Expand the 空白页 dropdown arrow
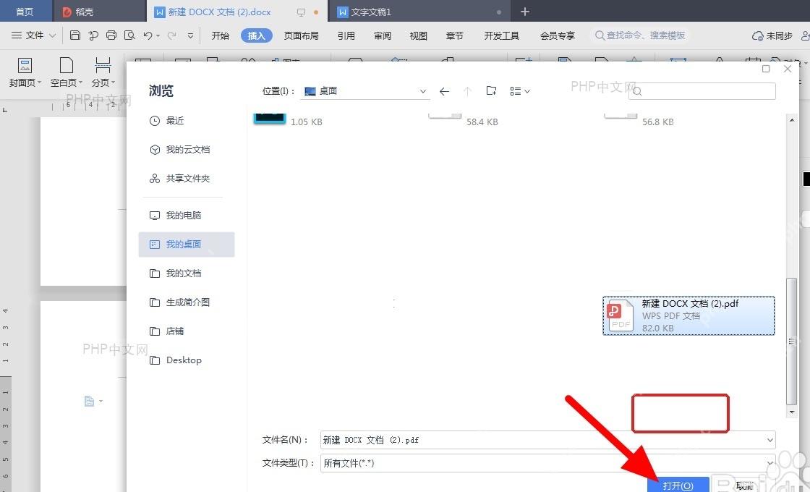 pyautogui.click(x=80, y=82)
